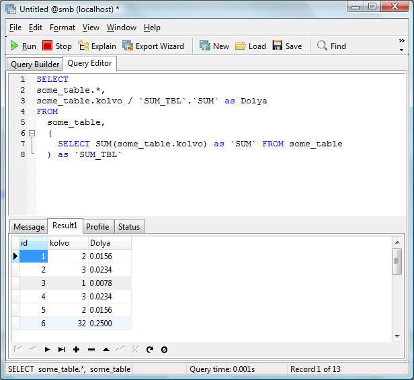Image resolution: width=414 pixels, height=380 pixels.
Task: Refresh the result grid
Action: pyautogui.click(x=150, y=349)
